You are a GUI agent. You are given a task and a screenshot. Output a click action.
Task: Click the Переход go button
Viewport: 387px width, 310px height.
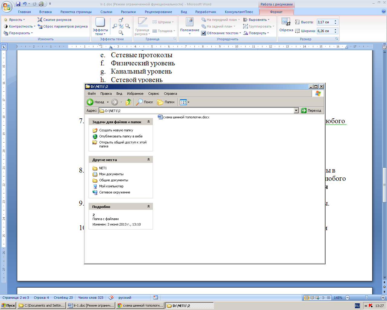click(311, 110)
